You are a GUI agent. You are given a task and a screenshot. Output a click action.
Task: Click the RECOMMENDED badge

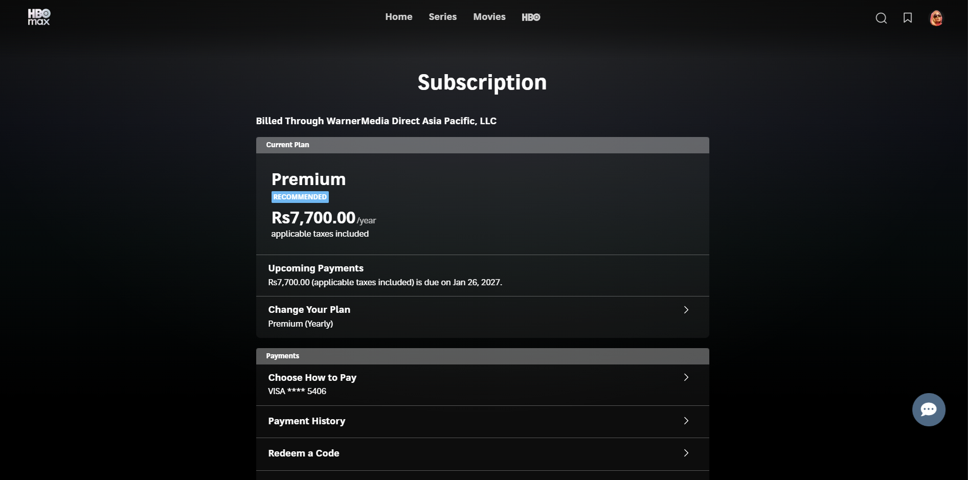pos(300,197)
